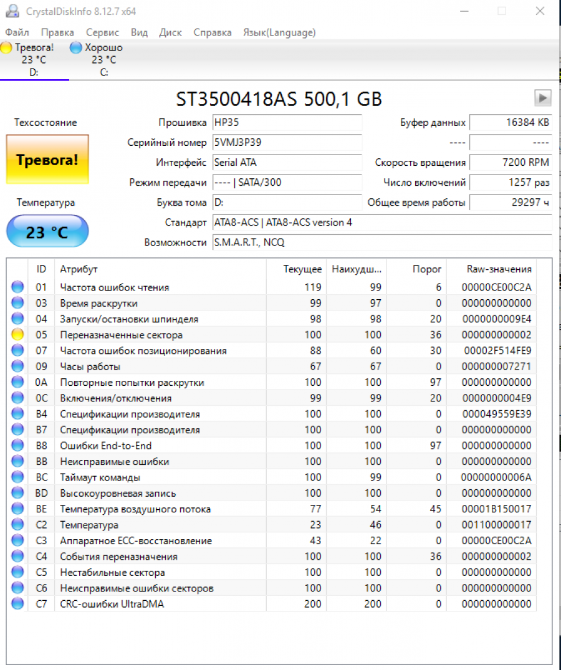The image size is (561, 670).
Task: Click yellow status icon for Reallocated sectors (05)
Action: click(x=17, y=335)
